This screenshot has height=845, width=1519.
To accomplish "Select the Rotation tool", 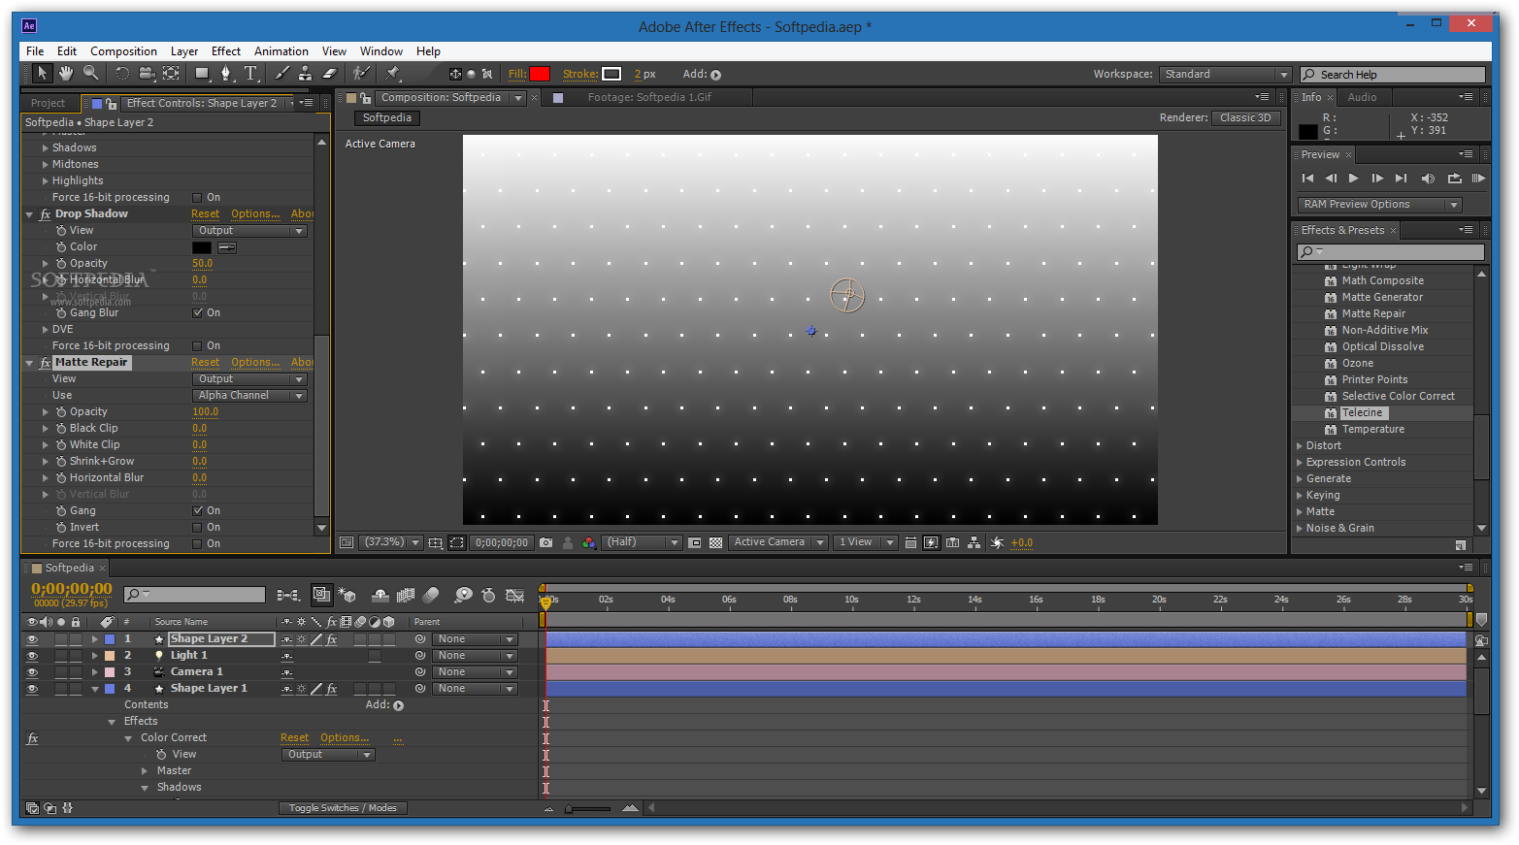I will (122, 74).
